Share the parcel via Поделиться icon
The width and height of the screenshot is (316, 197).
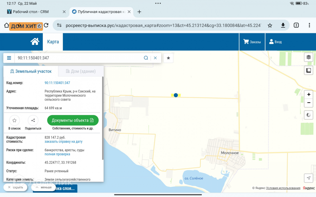(x=33, y=121)
